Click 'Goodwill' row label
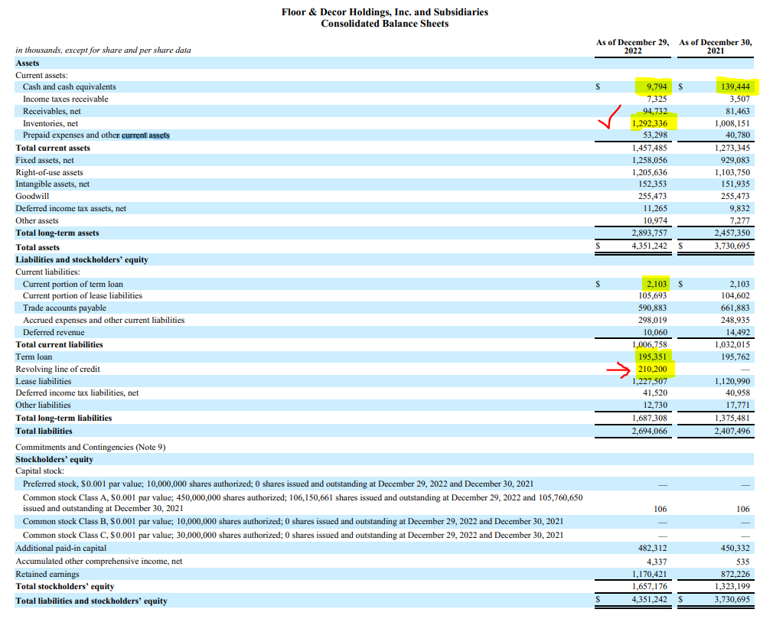 (x=32, y=196)
